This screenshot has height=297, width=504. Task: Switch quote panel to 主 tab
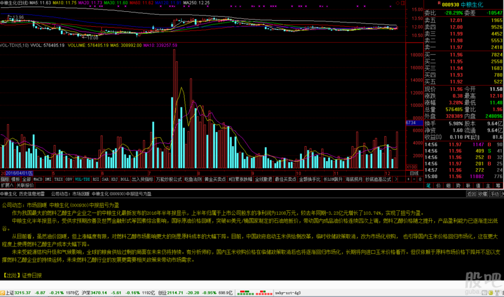[489, 185]
